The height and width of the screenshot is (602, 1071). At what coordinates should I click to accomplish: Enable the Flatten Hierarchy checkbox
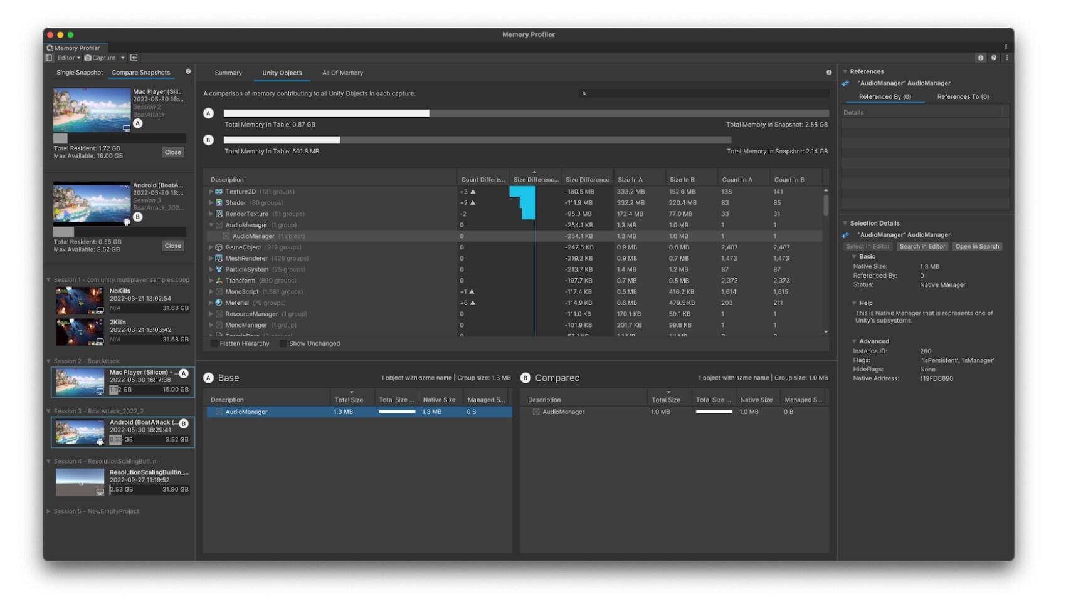(214, 343)
